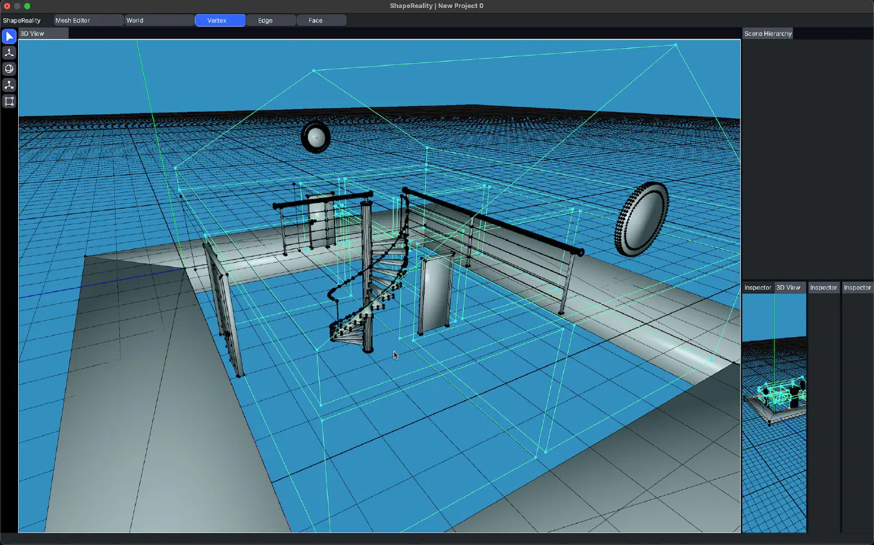Select the rectangle bounds tool
Image resolution: width=874 pixels, height=545 pixels.
point(9,101)
